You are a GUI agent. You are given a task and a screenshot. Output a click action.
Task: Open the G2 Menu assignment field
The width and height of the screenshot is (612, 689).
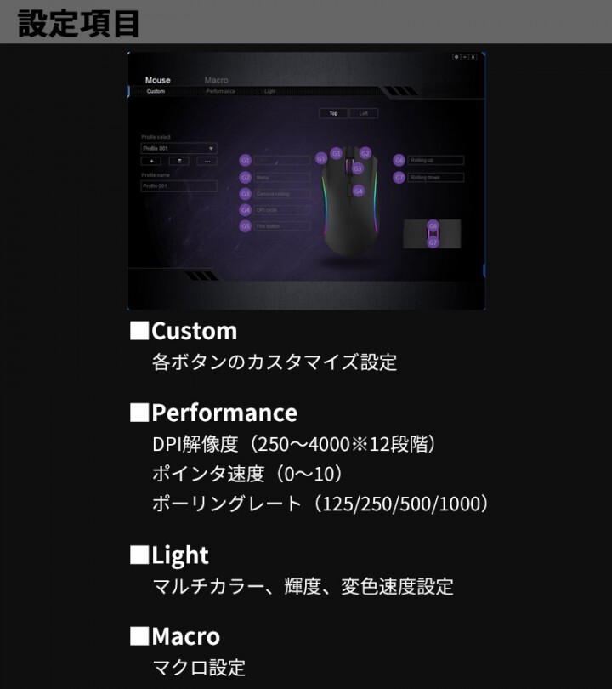(x=282, y=178)
